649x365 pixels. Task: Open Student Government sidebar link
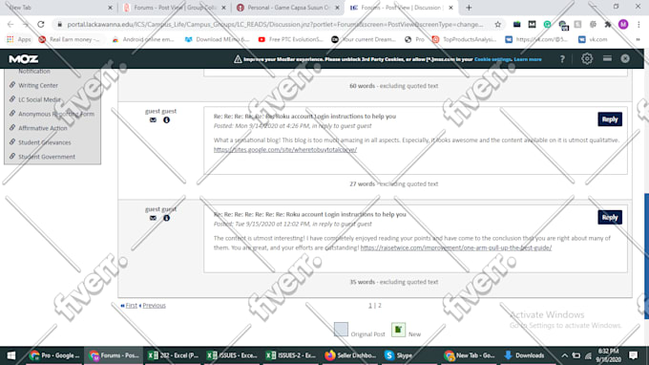[x=47, y=157]
